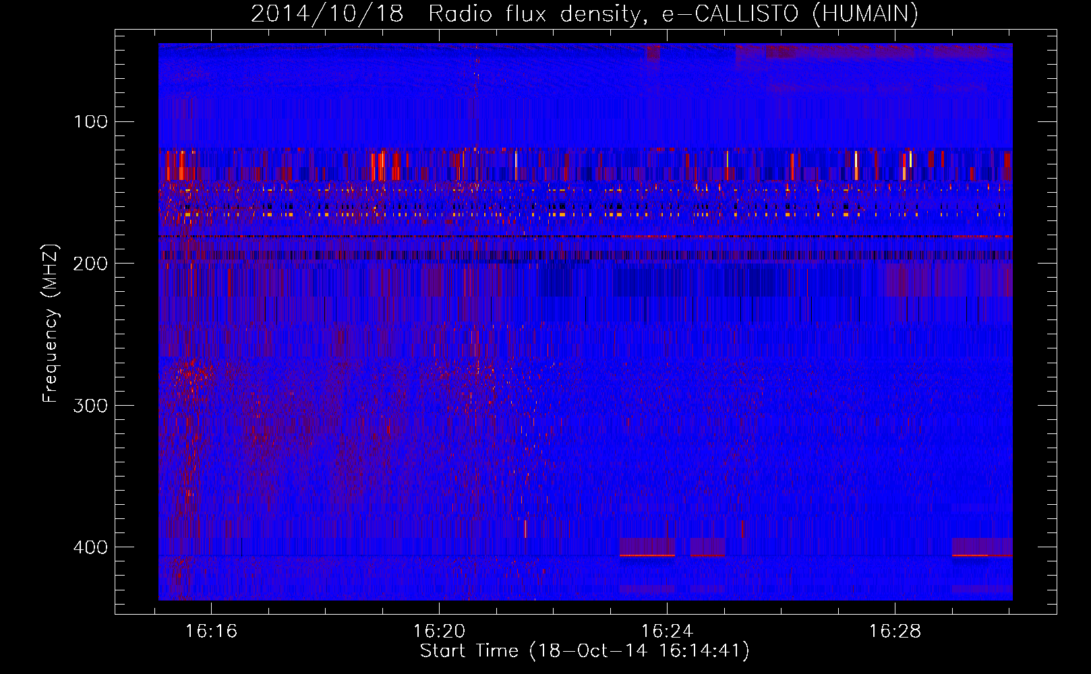The height and width of the screenshot is (674, 1091).
Task: Click the plot title "Radio flux density, e-CALLISTO (HUMAIN)"
Action: [x=673, y=13]
